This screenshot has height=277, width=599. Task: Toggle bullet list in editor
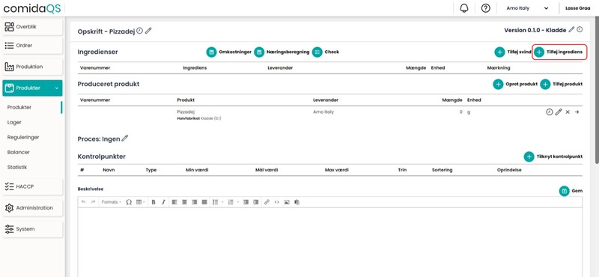tap(215, 202)
